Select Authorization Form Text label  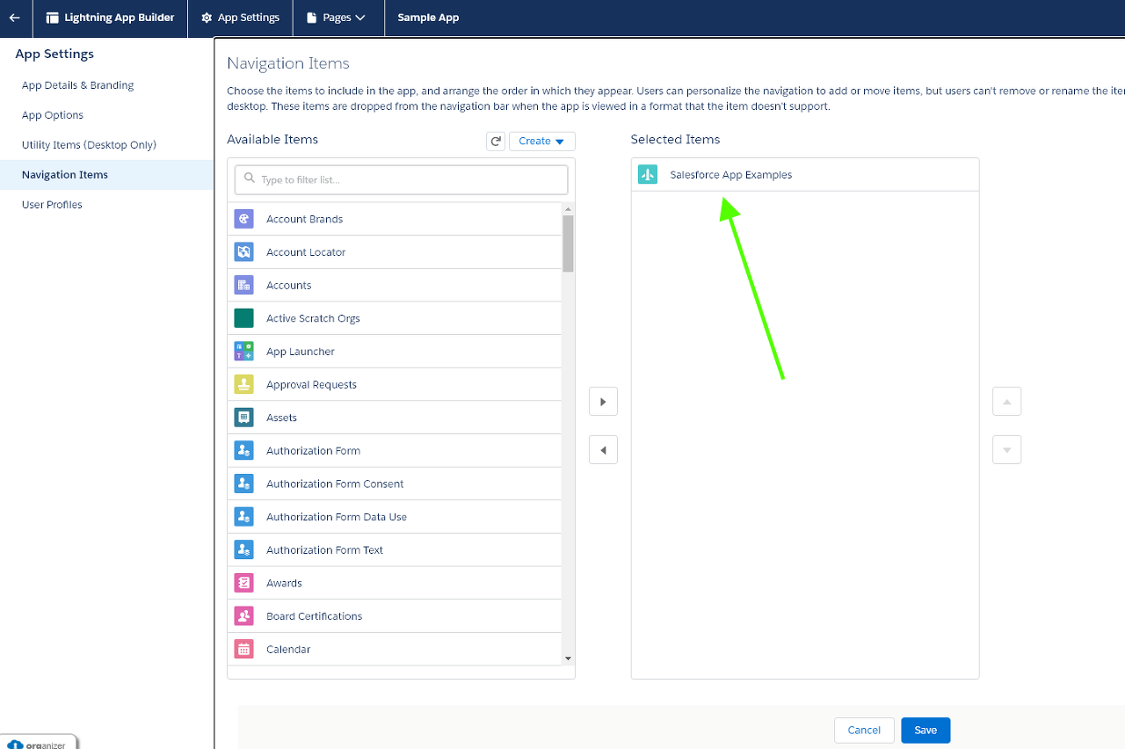(x=324, y=550)
